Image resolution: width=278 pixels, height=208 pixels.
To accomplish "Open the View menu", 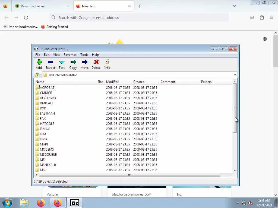I will (x=56, y=55).
